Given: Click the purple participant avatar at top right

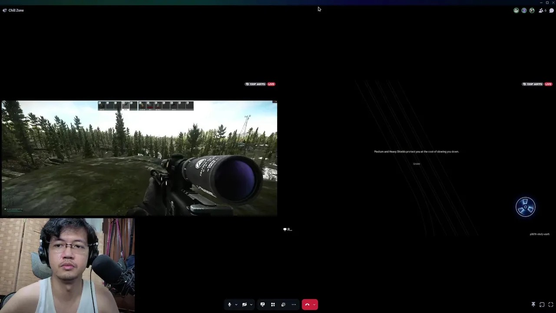Looking at the screenshot, I should [524, 10].
